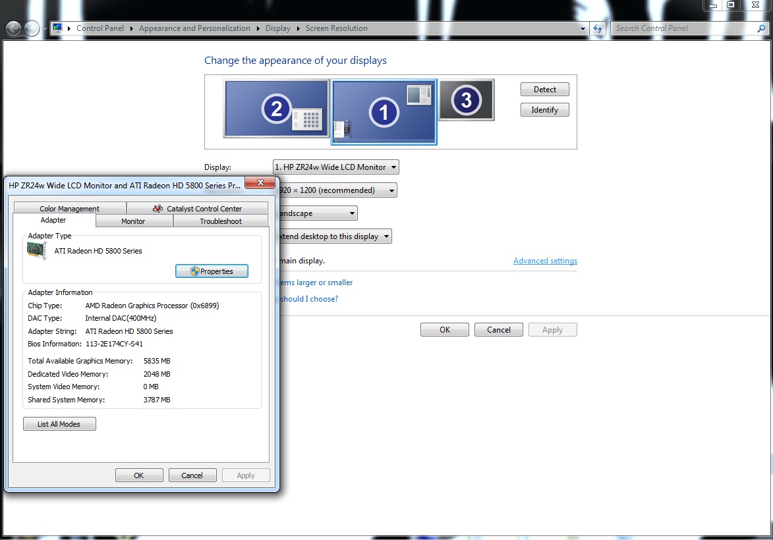Open the Resolution dropdown showing 1200 recommended
The height and width of the screenshot is (540, 773).
[337, 190]
